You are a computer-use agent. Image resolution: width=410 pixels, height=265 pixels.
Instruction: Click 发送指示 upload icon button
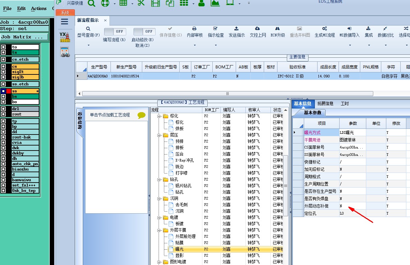point(237,32)
